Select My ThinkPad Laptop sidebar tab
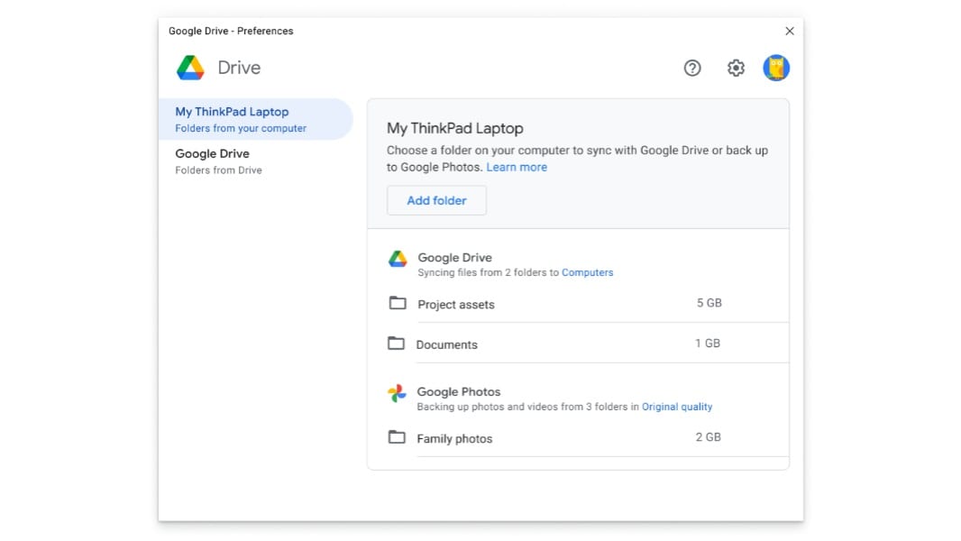 click(x=255, y=119)
